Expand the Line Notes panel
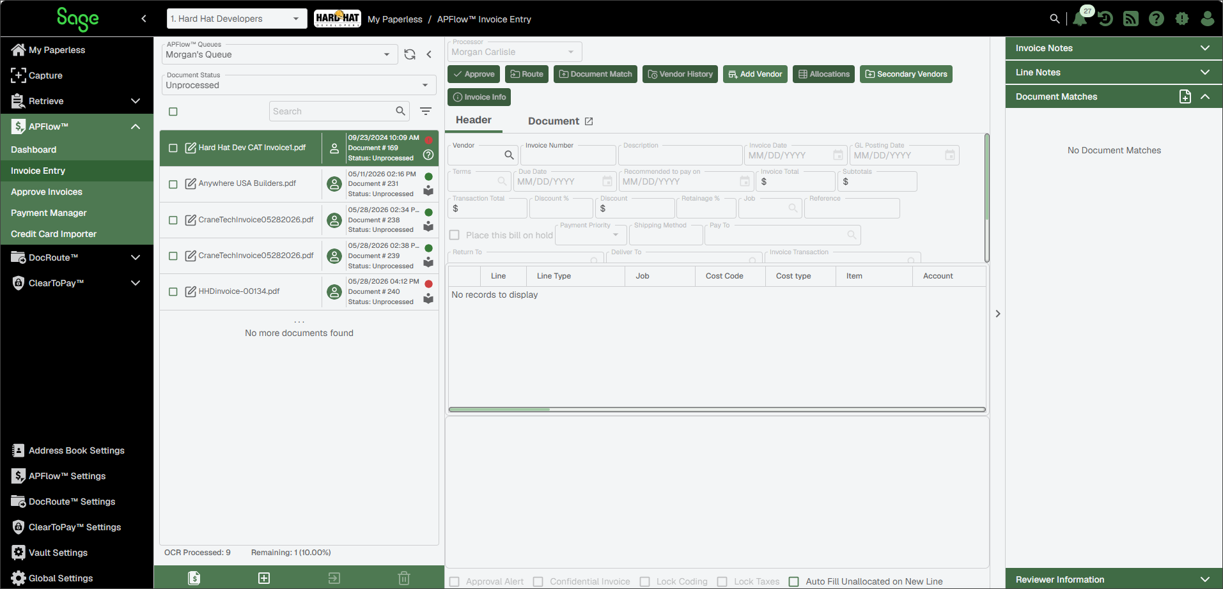This screenshot has width=1223, height=589. pos(1114,72)
